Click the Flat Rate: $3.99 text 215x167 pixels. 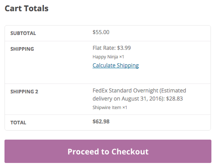tap(112, 48)
